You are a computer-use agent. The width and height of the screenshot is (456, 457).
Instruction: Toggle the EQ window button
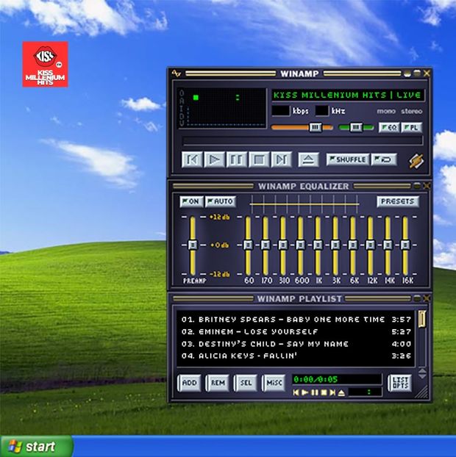point(389,128)
